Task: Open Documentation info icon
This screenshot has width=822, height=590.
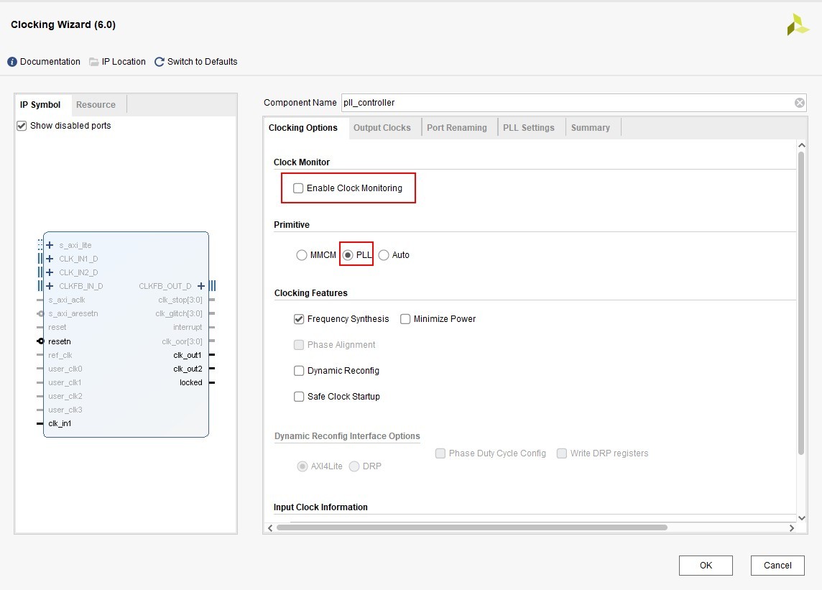Action: click(x=12, y=62)
